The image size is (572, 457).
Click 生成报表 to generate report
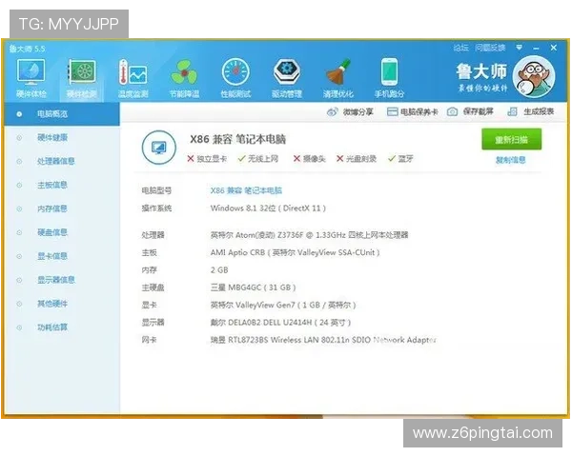[531, 112]
